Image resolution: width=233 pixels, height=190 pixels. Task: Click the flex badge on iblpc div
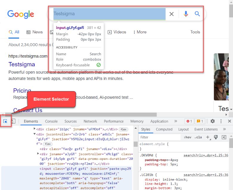click(124, 129)
